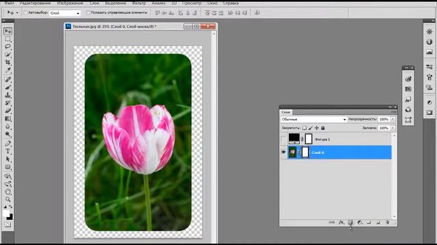Enable the Автовыбор checkbox
This screenshot has height=245, width=437.
pos(25,12)
